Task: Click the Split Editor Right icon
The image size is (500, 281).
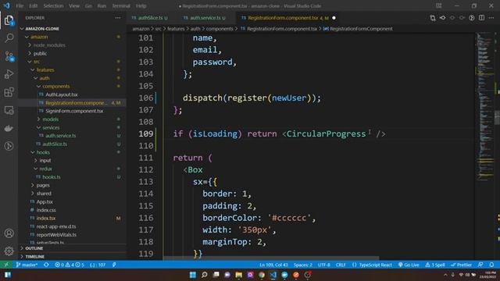Action: pos(481,18)
